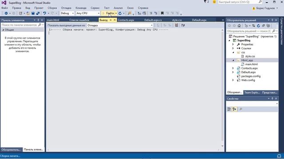The height and width of the screenshot is (159, 284).
Task: Expand the Web.config node
Action: [x=233, y=80]
